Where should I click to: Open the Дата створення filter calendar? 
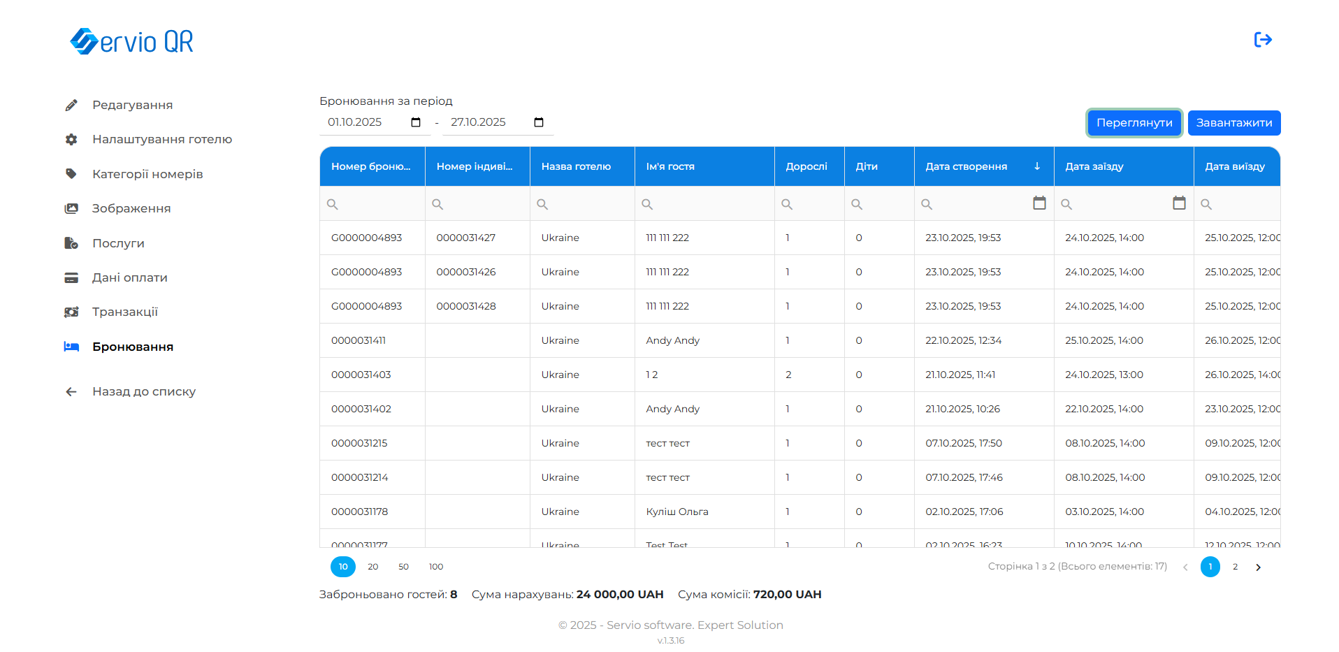pyautogui.click(x=1039, y=203)
